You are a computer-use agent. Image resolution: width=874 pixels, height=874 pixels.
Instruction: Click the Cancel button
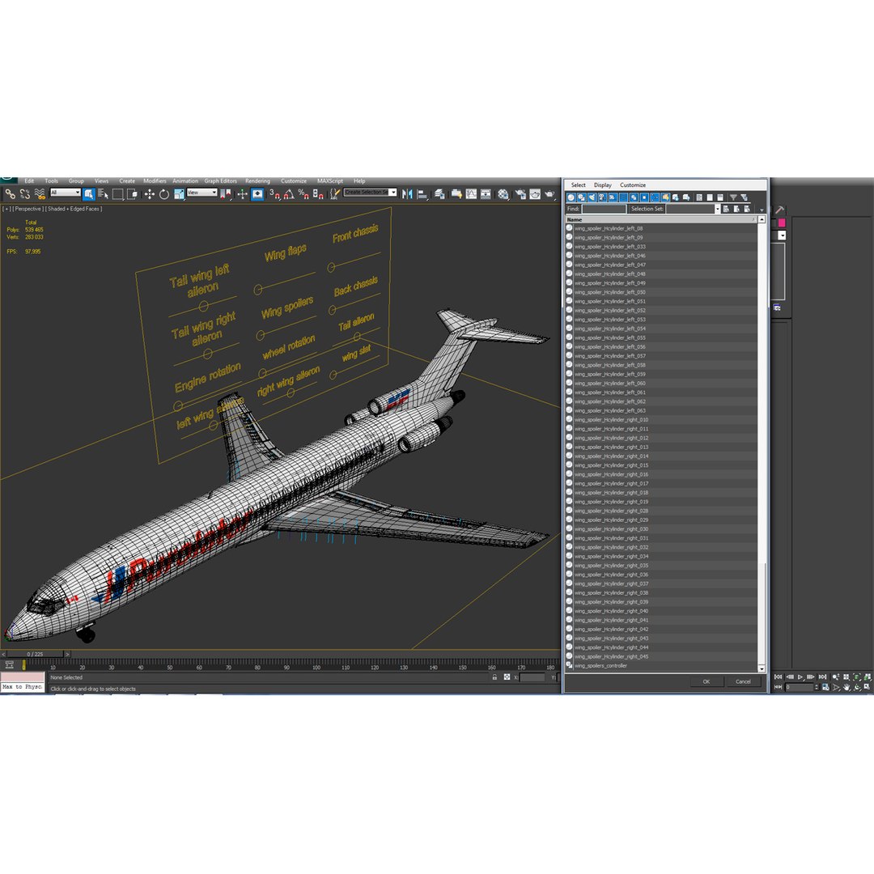[x=743, y=681]
